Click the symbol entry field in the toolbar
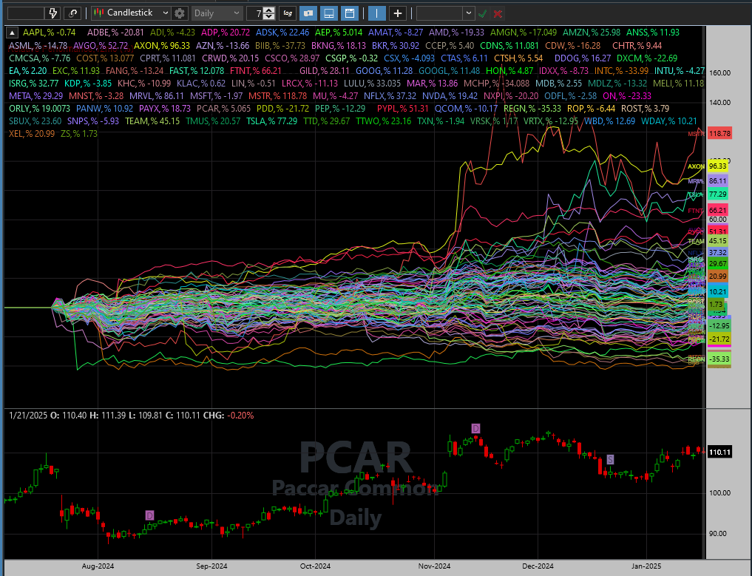Image resolution: width=752 pixels, height=576 pixels. [x=27, y=13]
